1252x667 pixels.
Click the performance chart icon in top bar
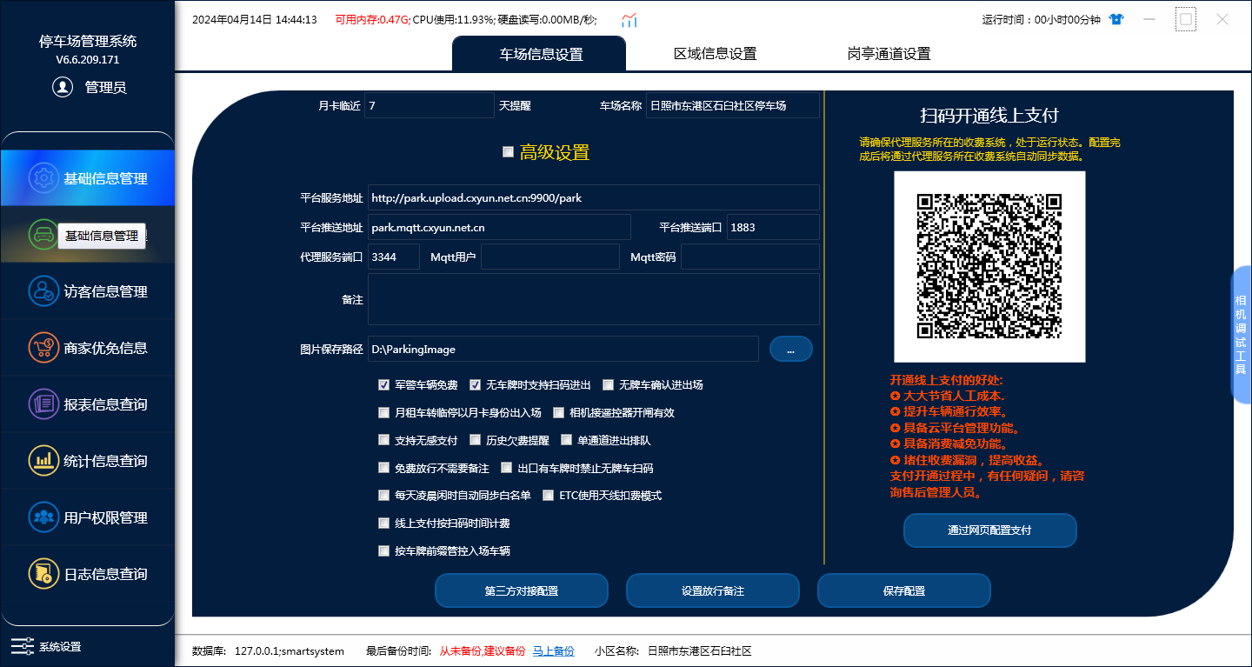629,19
